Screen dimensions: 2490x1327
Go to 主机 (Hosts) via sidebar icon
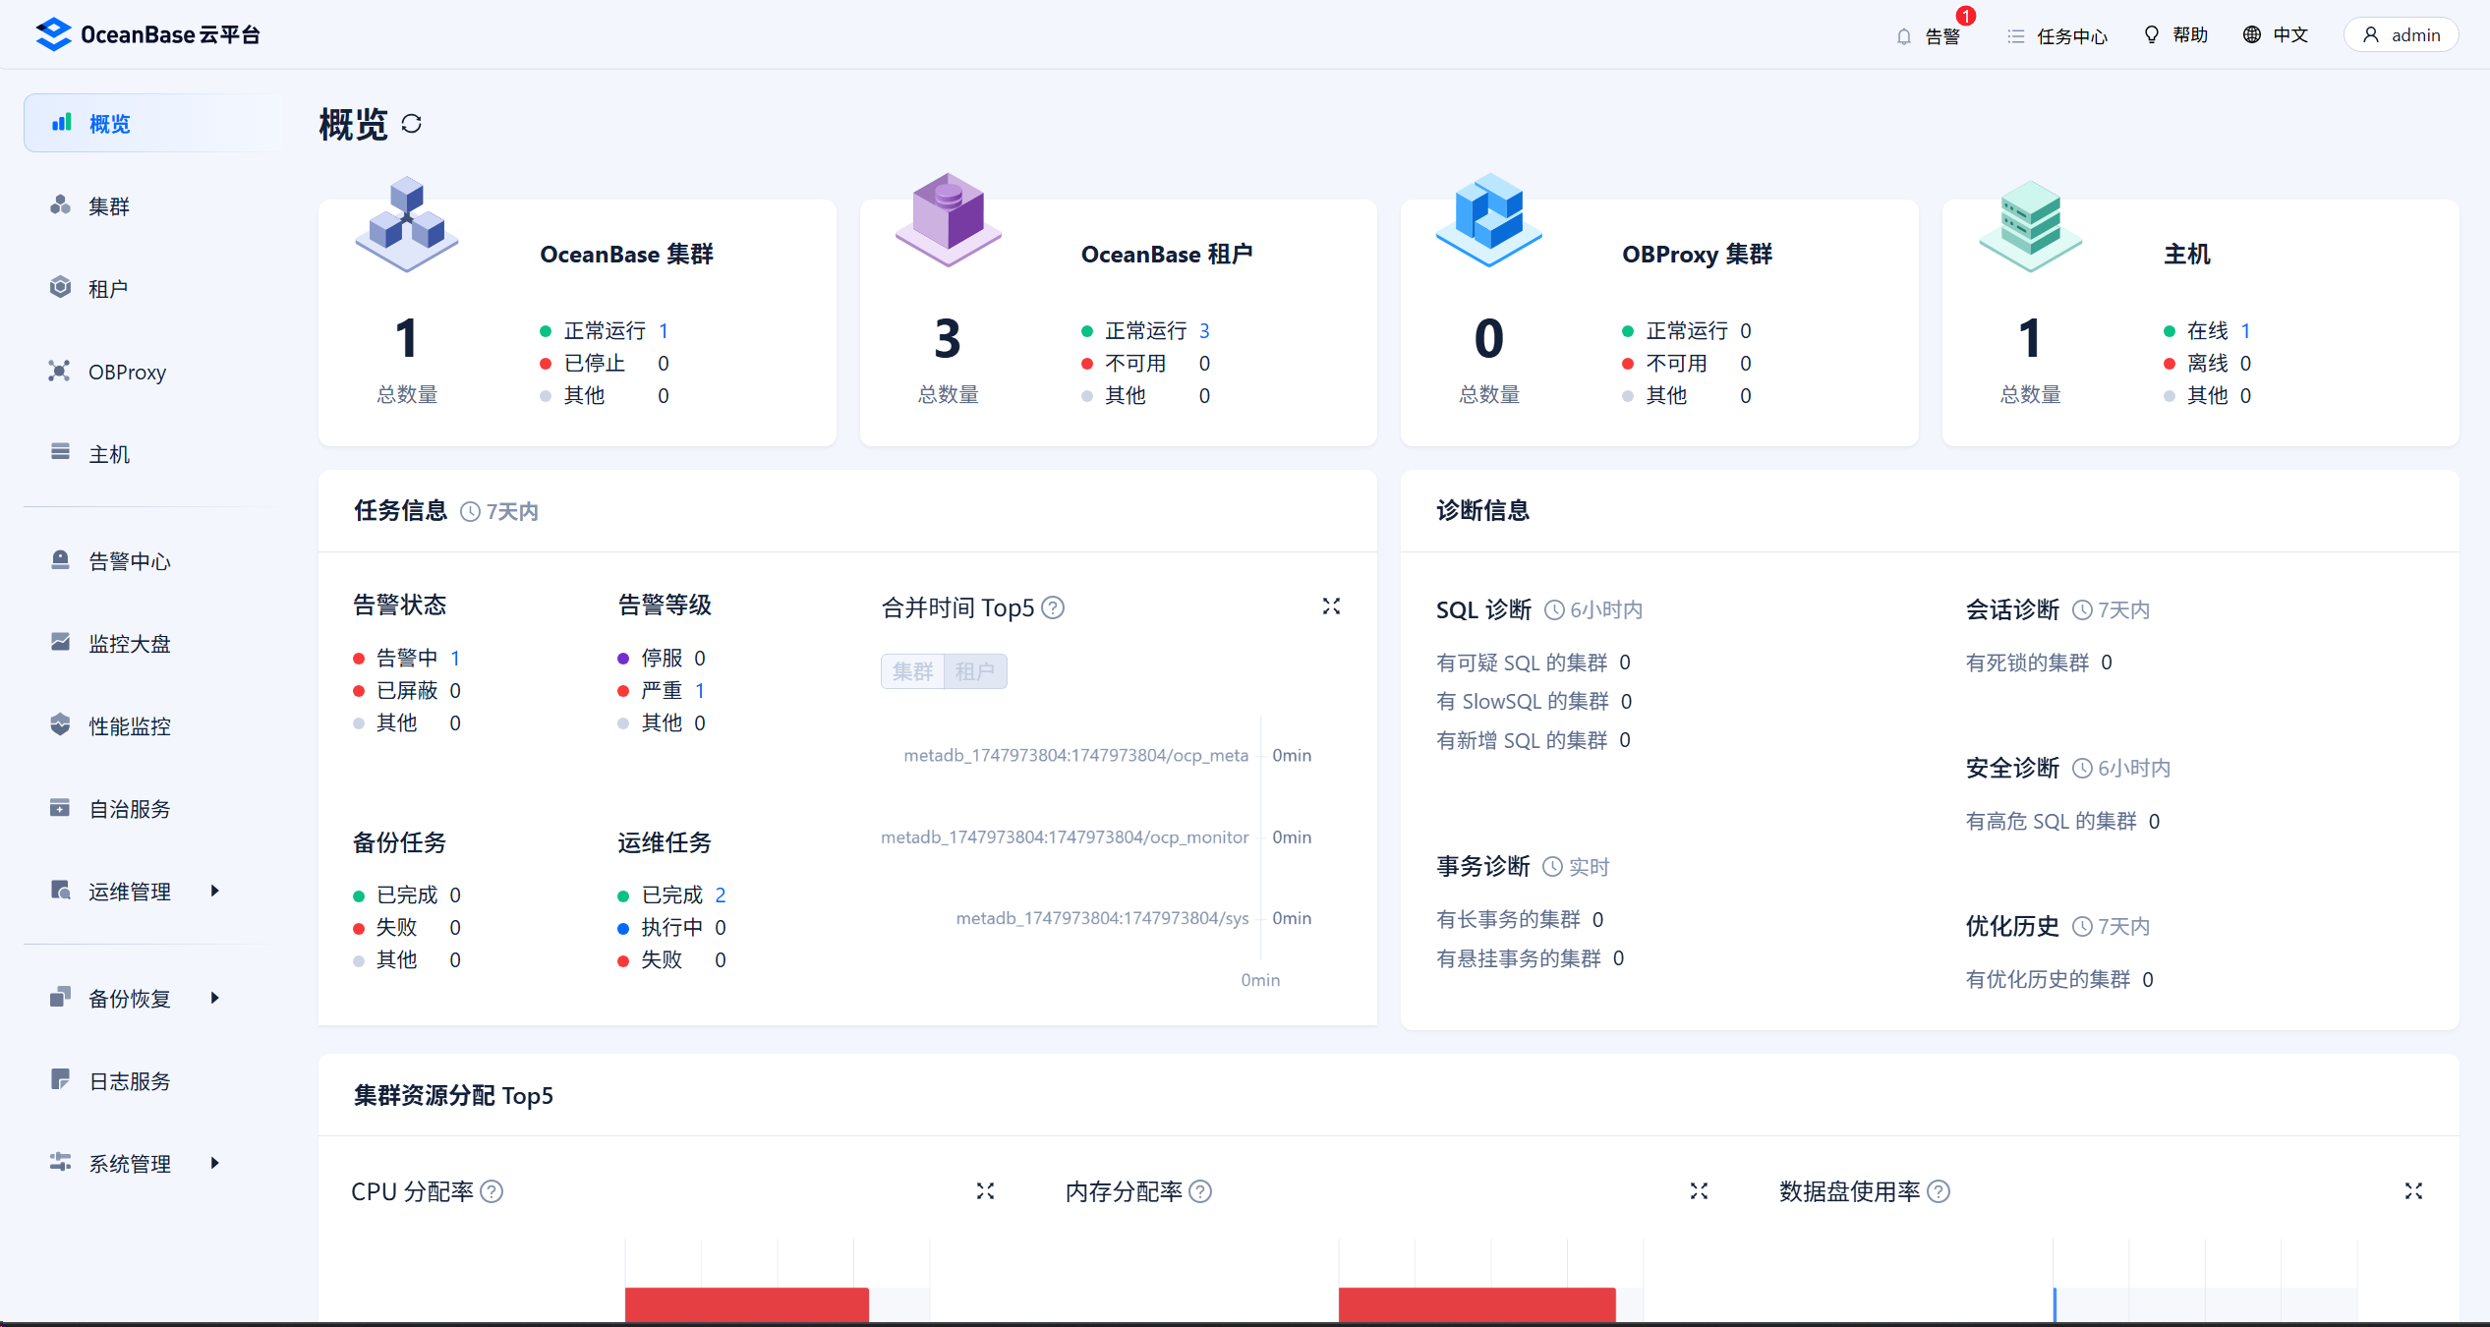coord(108,453)
